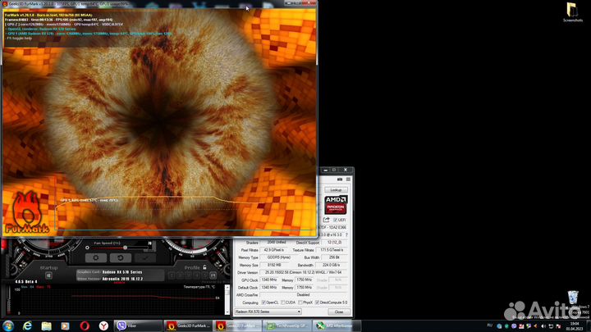Toggle Afterburner Startup Windows button
Screen dimensions: 591x332
pyautogui.click(x=48, y=275)
